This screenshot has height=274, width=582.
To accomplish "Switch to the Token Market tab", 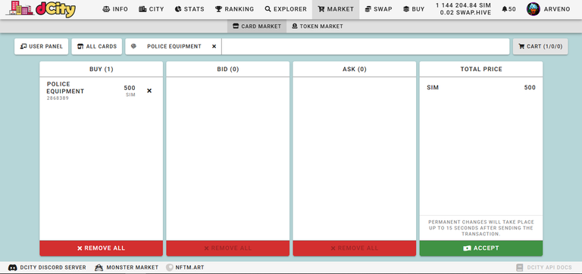I will click(x=317, y=26).
